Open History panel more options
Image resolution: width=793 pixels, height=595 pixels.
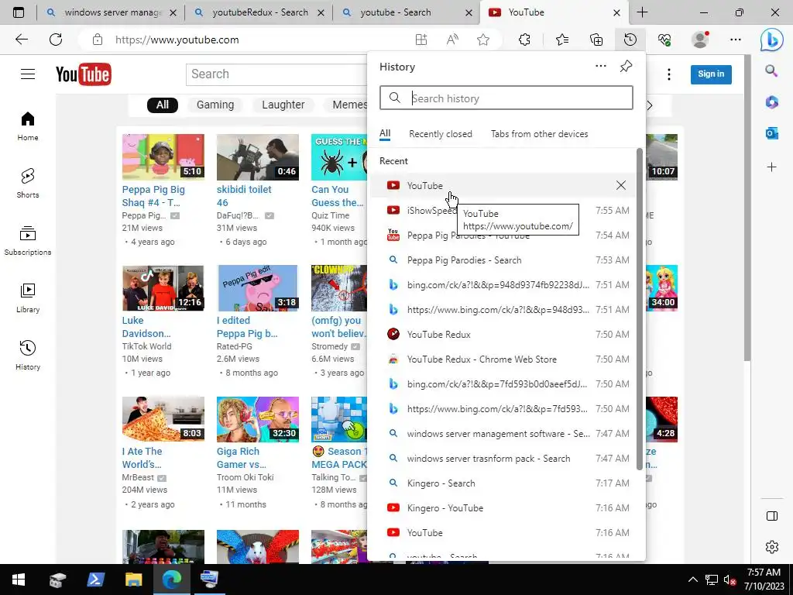point(600,66)
